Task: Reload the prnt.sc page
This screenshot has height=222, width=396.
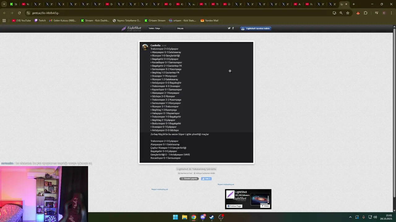Action: click(x=19, y=13)
